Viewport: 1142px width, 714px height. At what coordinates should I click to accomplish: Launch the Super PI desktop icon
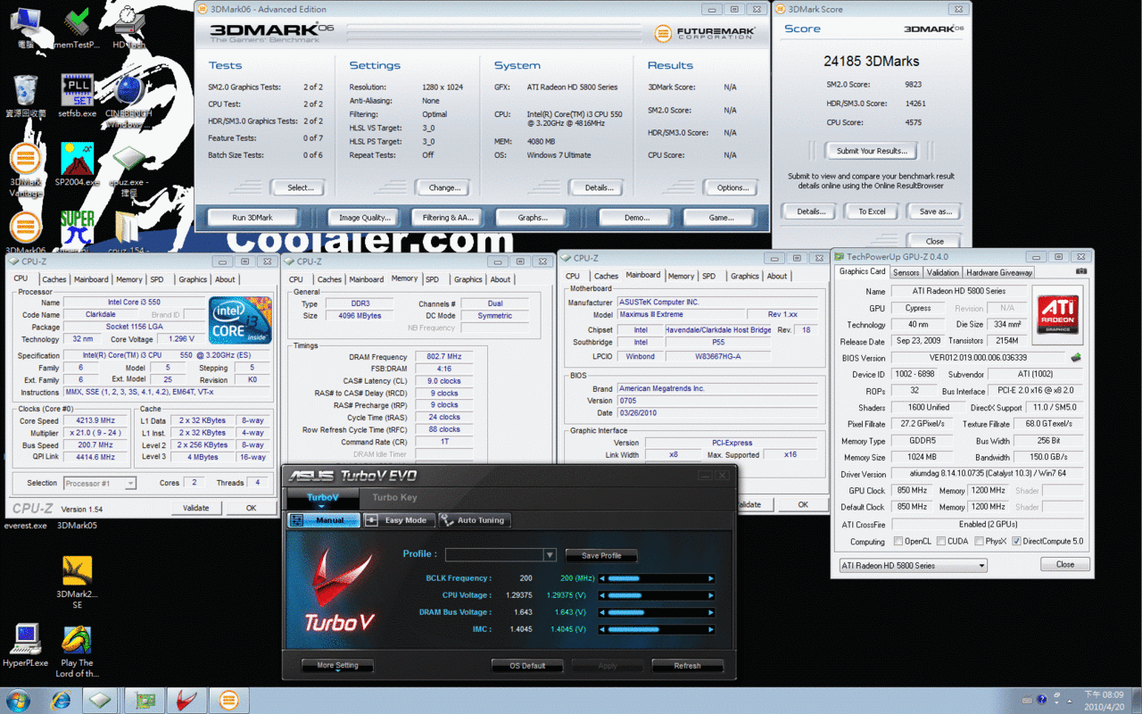(x=77, y=232)
